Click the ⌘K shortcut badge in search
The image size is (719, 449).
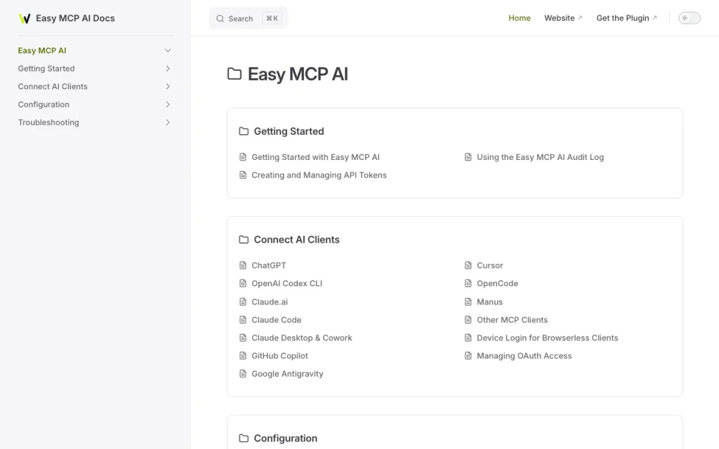(x=272, y=18)
